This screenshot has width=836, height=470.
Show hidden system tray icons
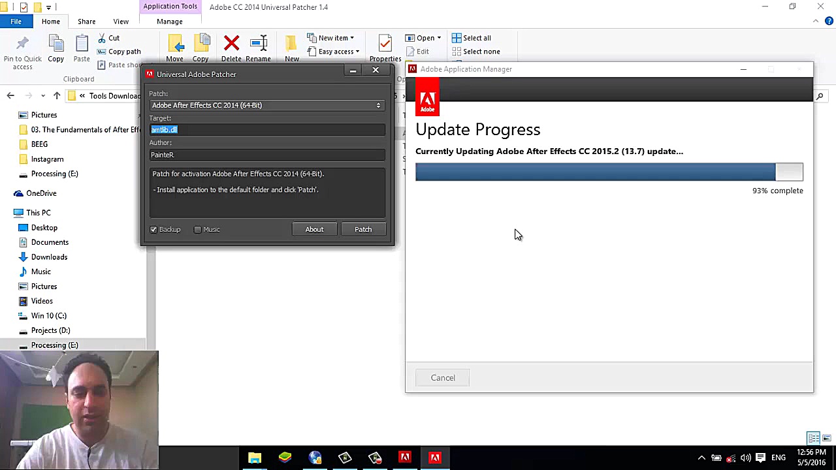click(x=701, y=458)
